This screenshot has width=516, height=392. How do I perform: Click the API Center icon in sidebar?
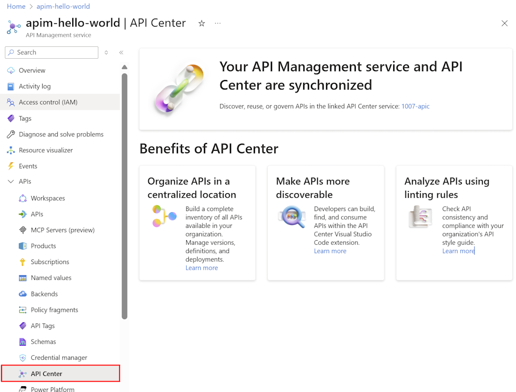click(x=23, y=374)
